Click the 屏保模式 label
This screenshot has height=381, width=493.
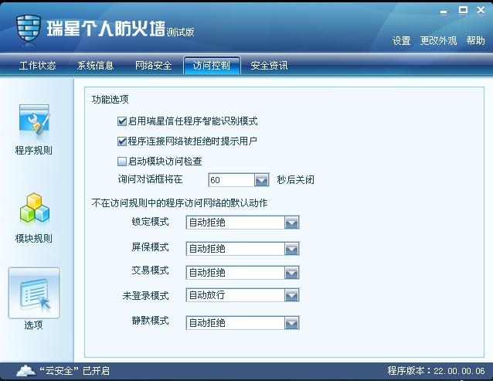coord(150,247)
